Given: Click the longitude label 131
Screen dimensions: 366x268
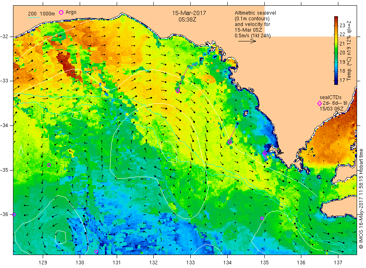Looking at the screenshot, I should pyautogui.click(x=117, y=263).
